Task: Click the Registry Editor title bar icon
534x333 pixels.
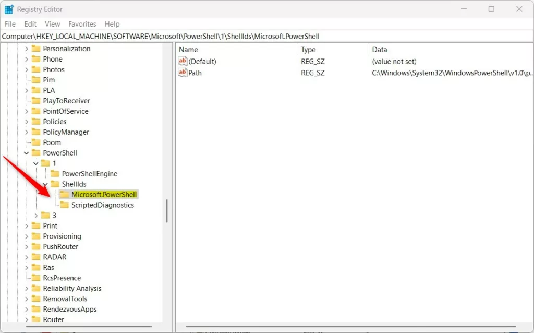Action: (8, 9)
